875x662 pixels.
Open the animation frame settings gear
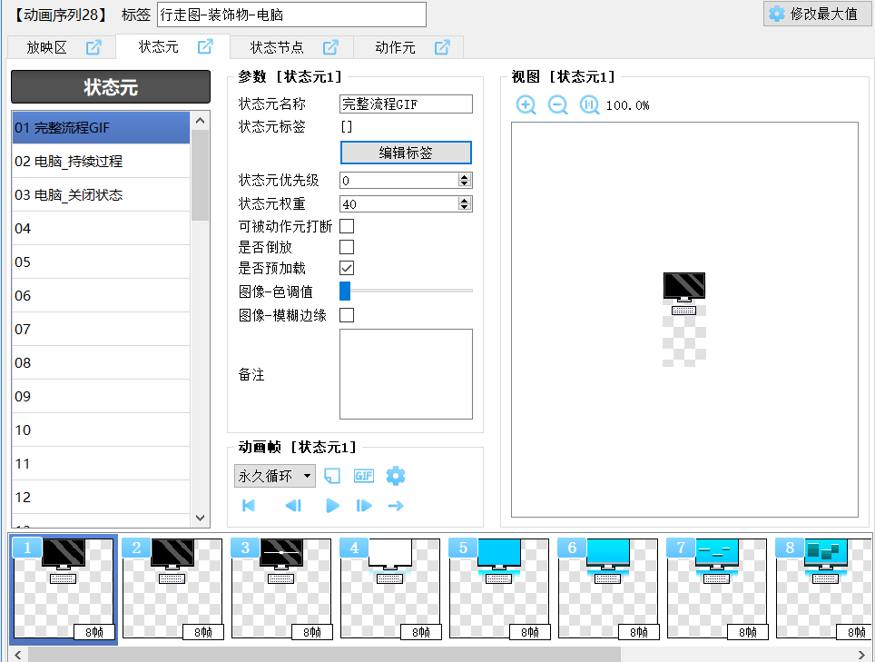click(396, 476)
